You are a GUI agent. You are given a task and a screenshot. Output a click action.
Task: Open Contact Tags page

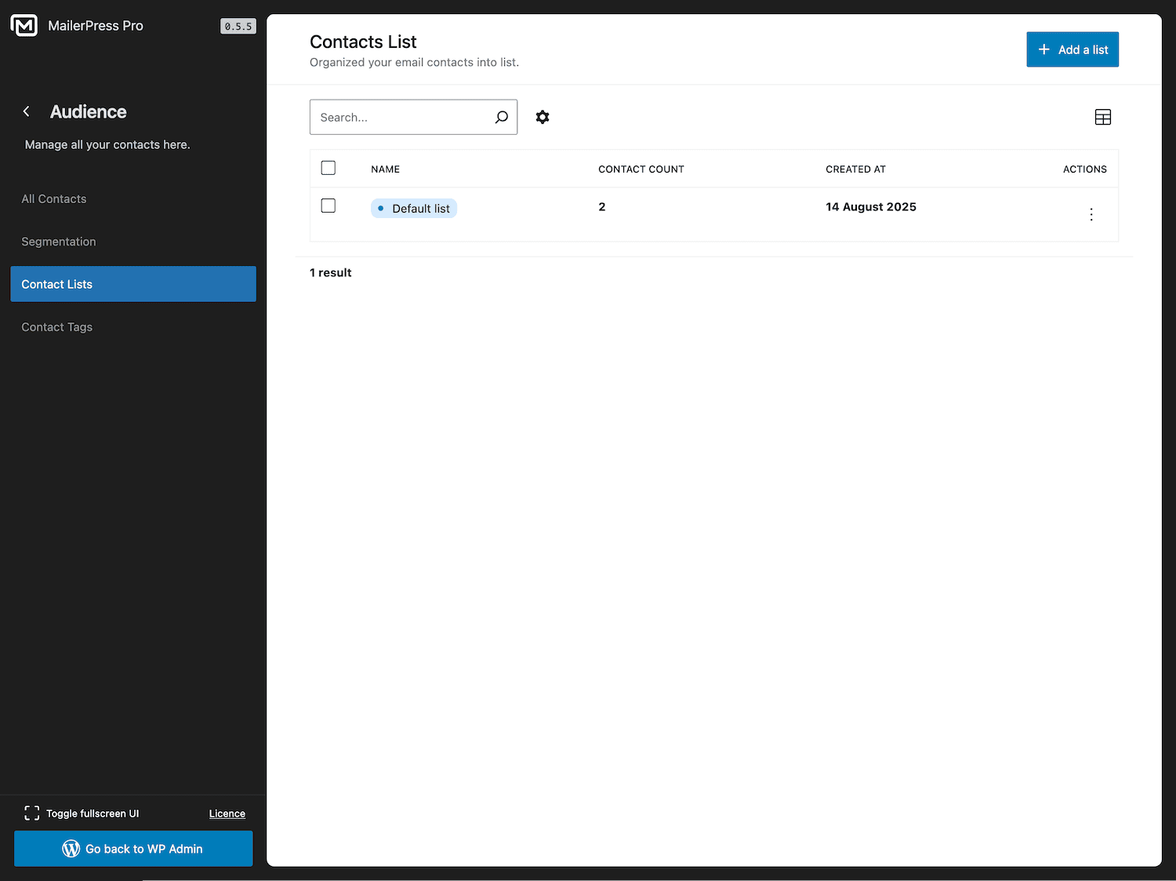(x=57, y=327)
